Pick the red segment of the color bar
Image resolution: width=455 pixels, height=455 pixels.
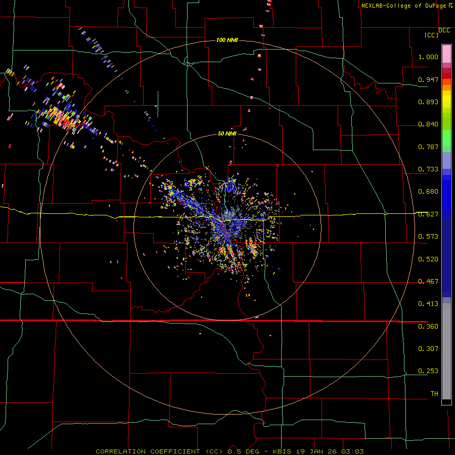click(x=446, y=76)
